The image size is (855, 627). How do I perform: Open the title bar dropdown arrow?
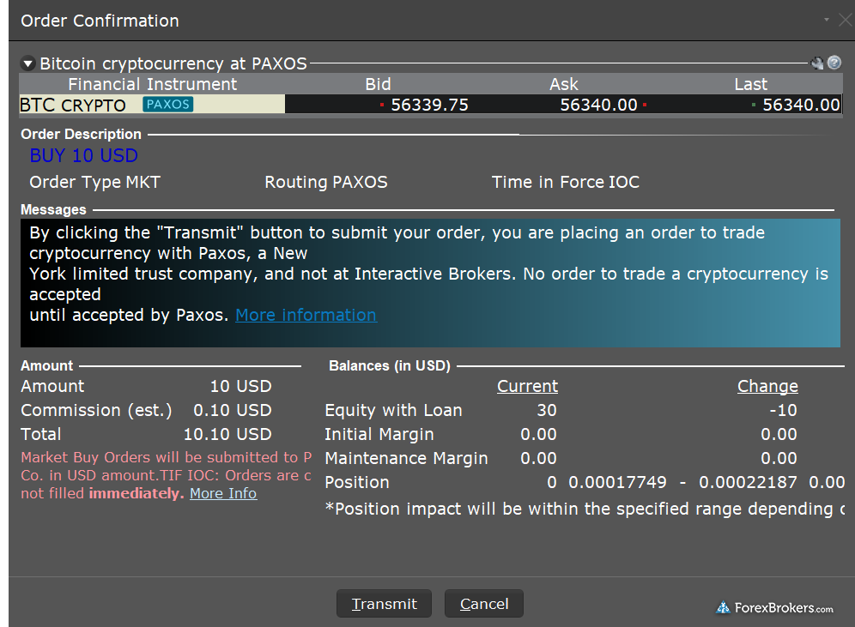tap(826, 20)
